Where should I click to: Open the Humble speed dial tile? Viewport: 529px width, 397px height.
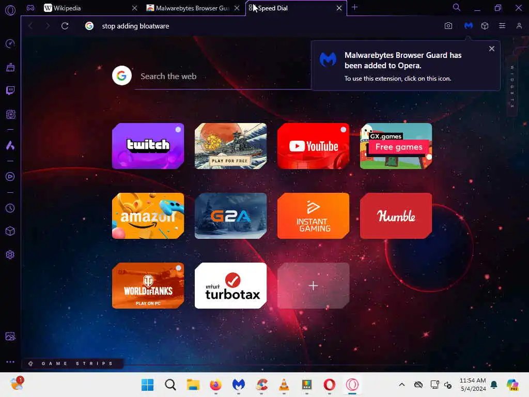(x=396, y=216)
